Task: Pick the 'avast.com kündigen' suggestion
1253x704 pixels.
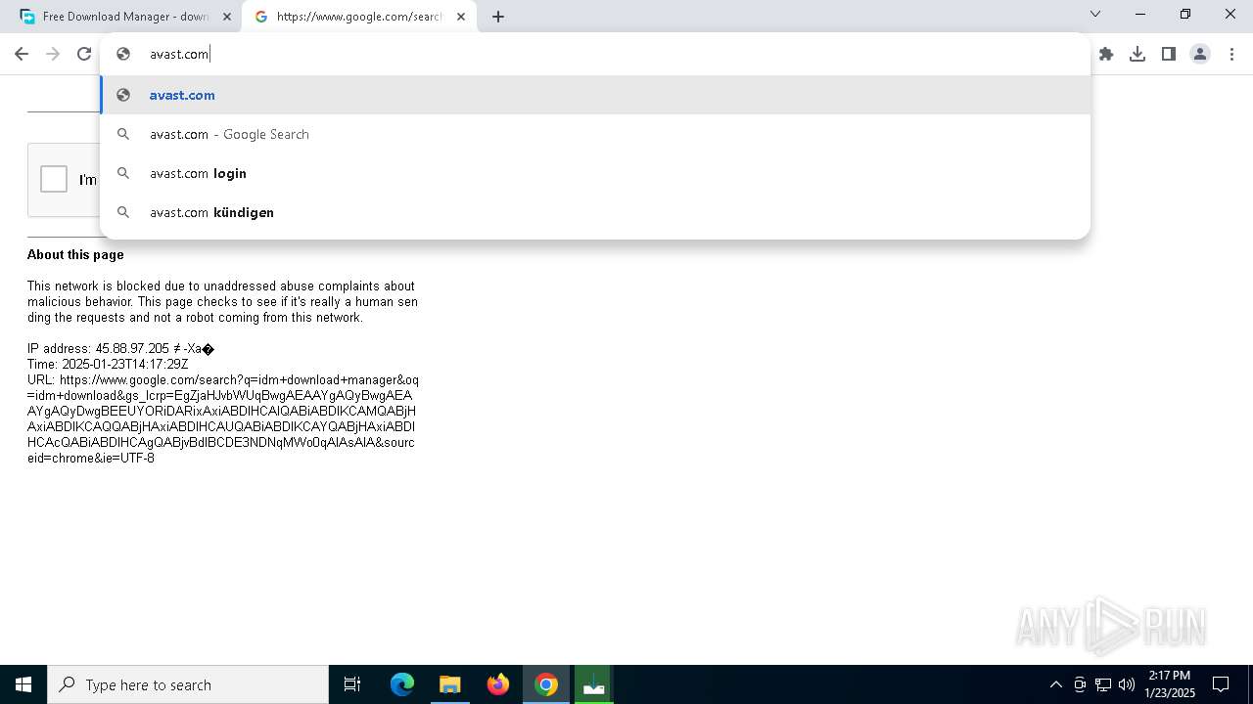Action: tap(595, 212)
